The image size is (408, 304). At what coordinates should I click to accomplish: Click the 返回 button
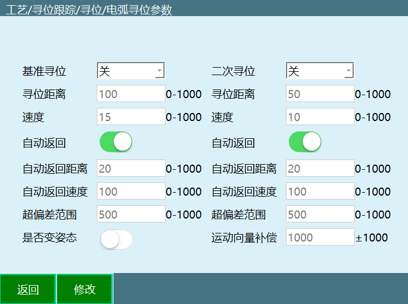28,289
